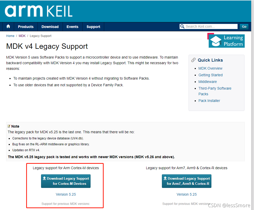Viewport: 254px width, 210px height.
Task: Open the Products menu
Action: (26, 27)
